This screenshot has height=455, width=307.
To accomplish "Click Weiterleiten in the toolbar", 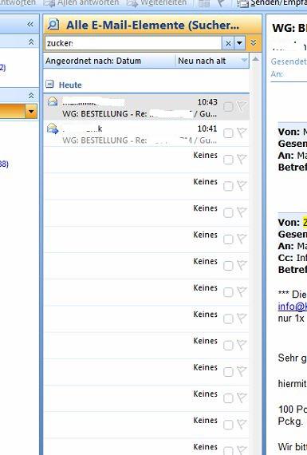I will (x=157, y=3).
